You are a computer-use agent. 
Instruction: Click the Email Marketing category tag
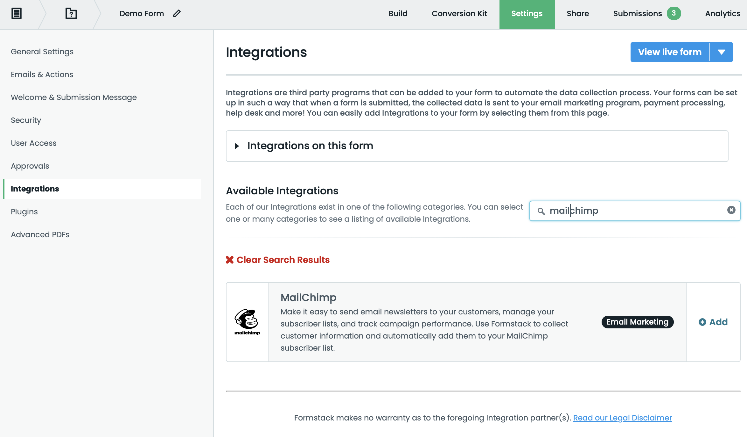tap(637, 322)
